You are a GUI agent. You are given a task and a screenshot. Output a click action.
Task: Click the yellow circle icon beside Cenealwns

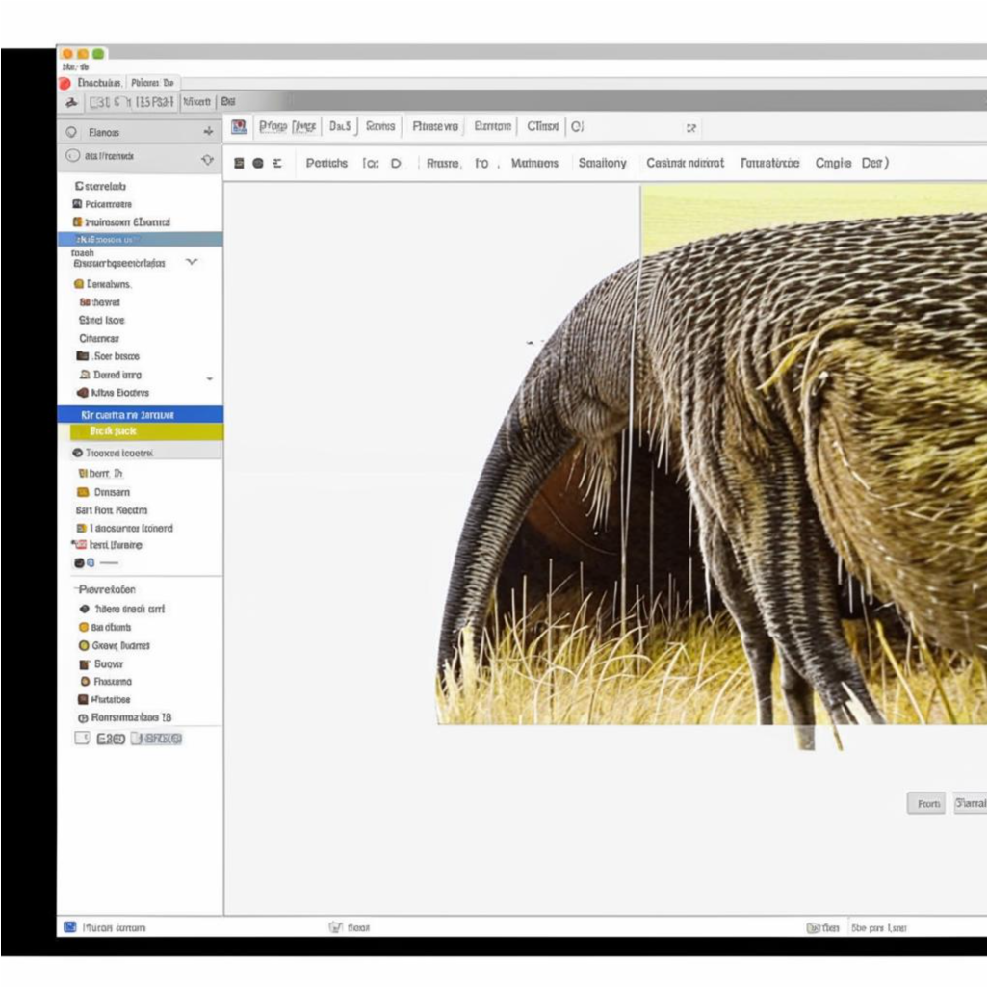(79, 284)
